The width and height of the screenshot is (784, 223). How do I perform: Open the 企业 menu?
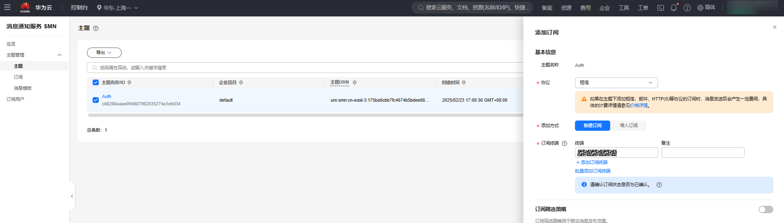604,8
